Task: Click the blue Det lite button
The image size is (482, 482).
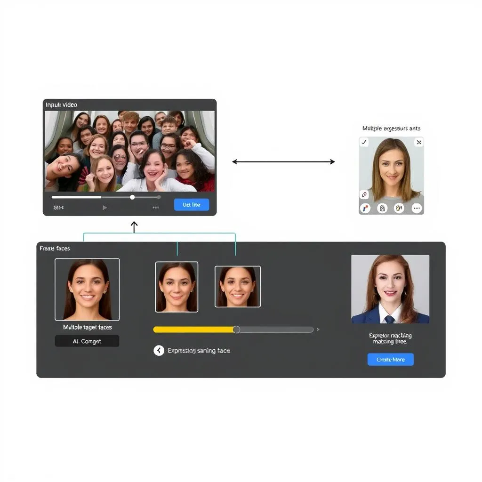Action: coord(191,204)
